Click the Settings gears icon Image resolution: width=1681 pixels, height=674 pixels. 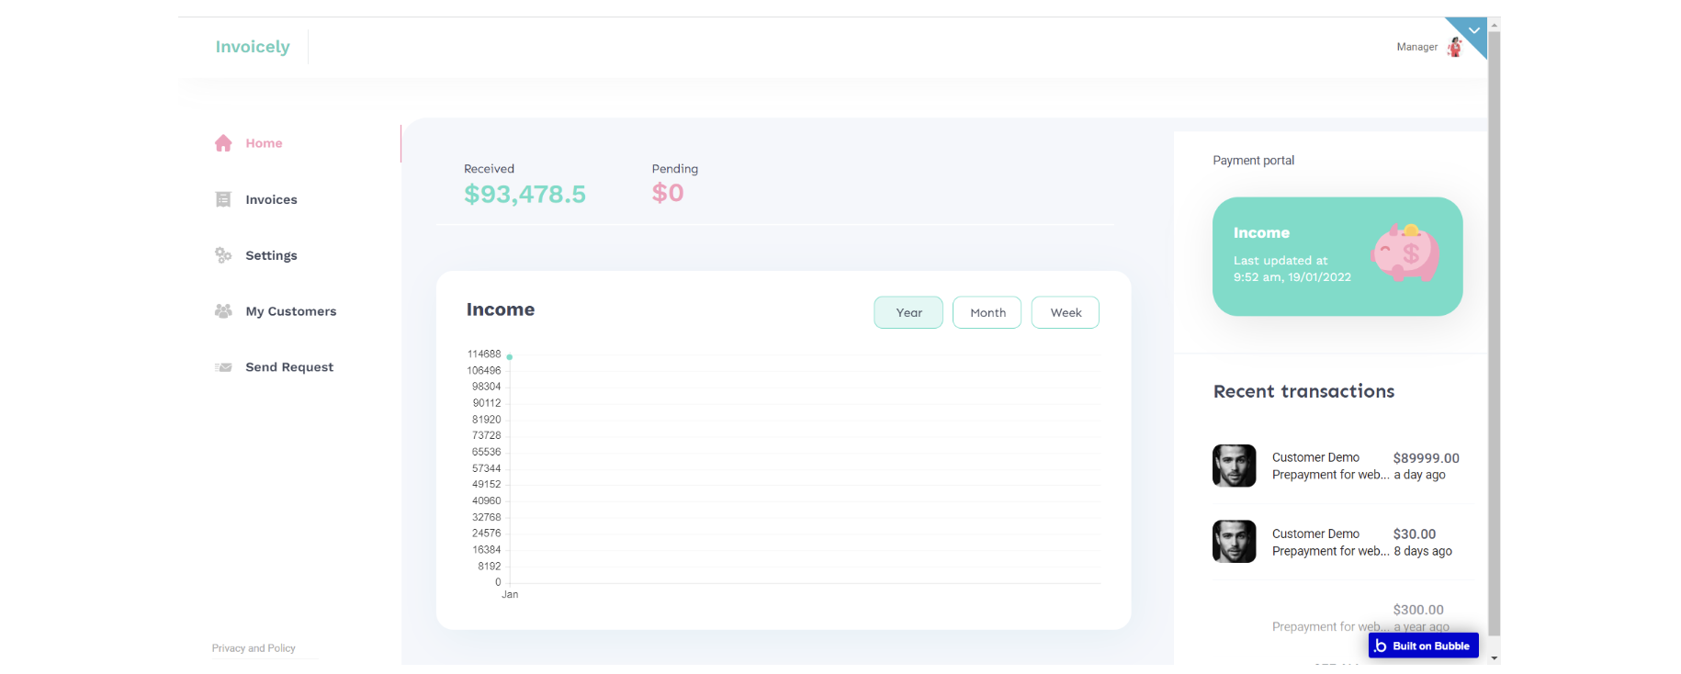223,255
